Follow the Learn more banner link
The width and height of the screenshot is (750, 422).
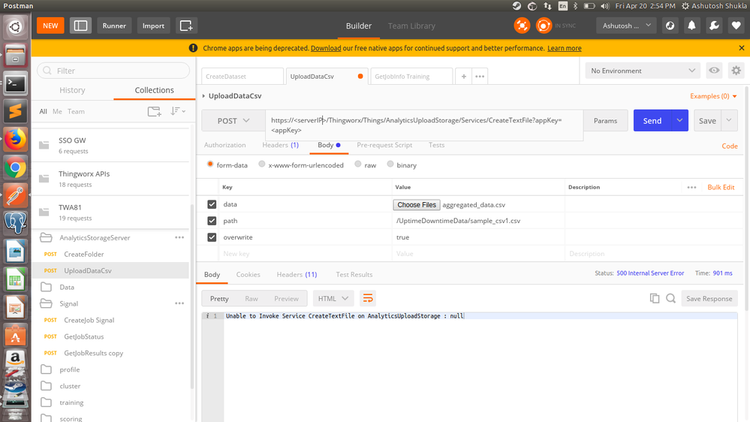(x=565, y=48)
